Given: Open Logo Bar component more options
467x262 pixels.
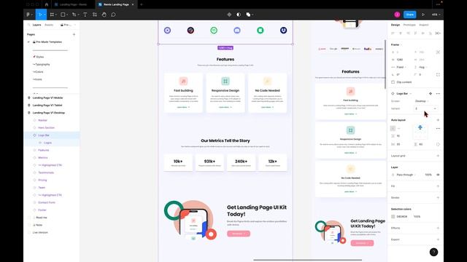Looking at the screenshot, I should (x=438, y=94).
